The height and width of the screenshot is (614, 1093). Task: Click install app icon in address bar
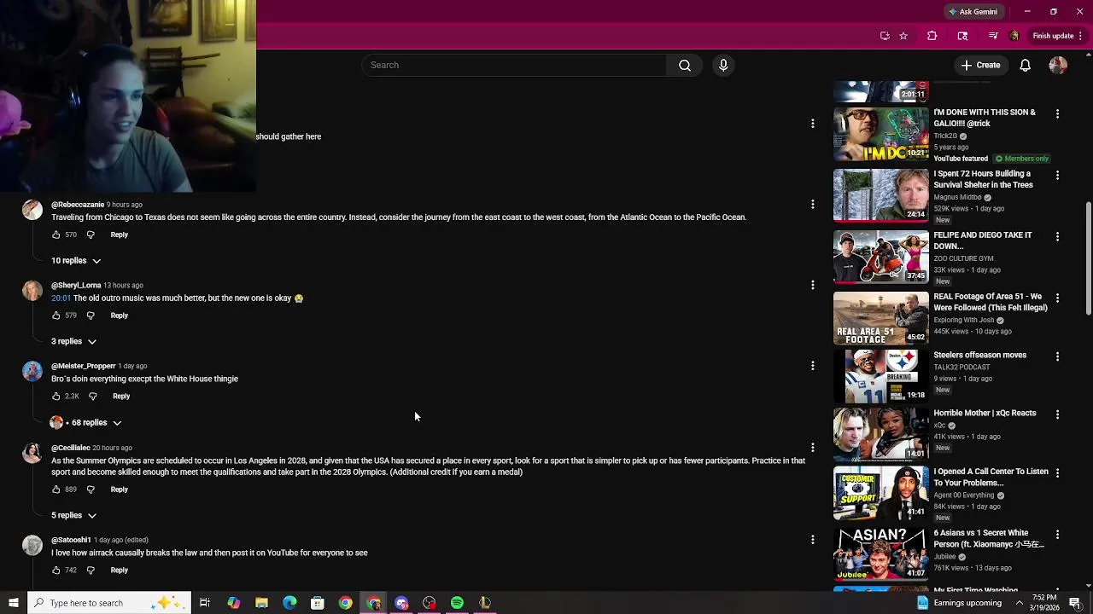click(885, 36)
